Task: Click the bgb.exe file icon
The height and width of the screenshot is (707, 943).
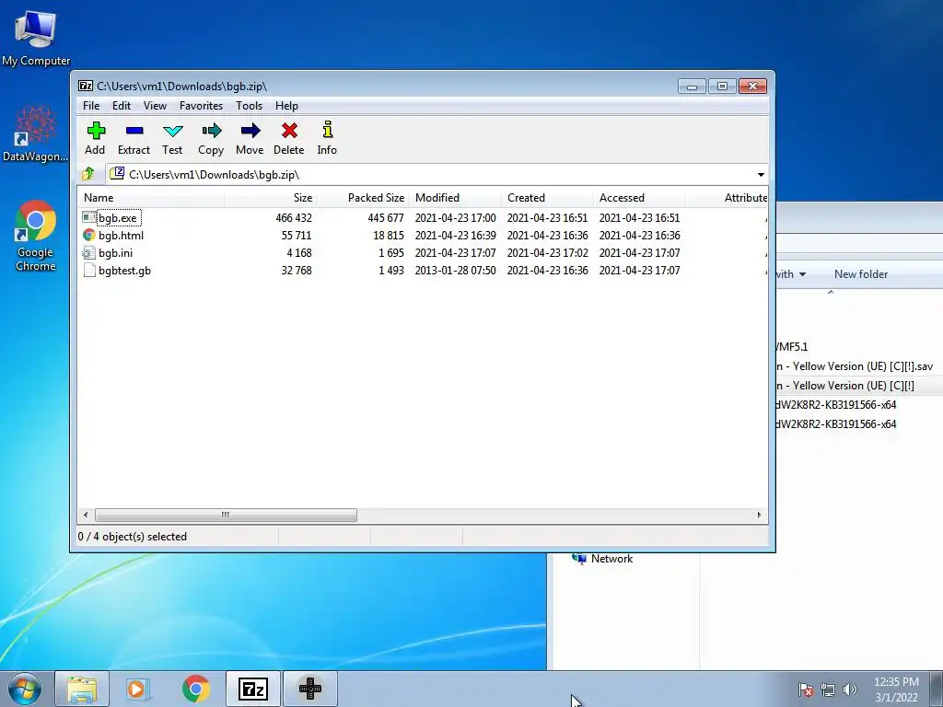Action: point(89,217)
